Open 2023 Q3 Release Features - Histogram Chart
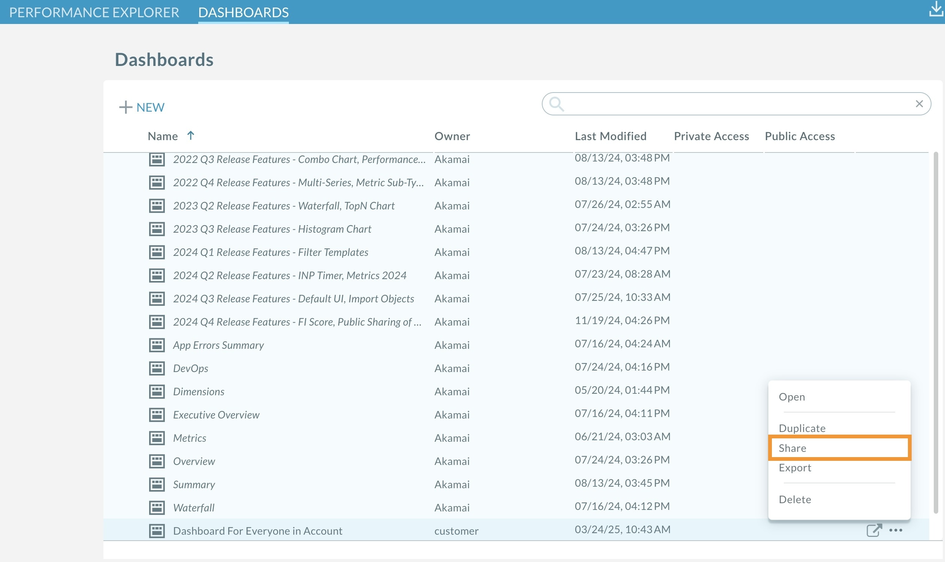The width and height of the screenshot is (945, 562). [272, 229]
